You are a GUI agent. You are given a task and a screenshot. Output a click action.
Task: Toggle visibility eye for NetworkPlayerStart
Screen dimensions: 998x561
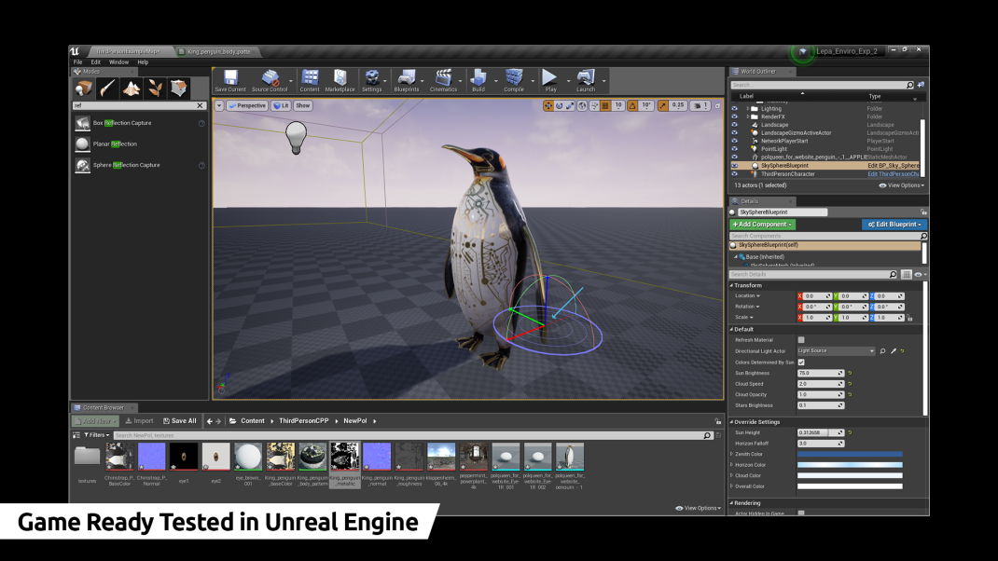tap(734, 141)
